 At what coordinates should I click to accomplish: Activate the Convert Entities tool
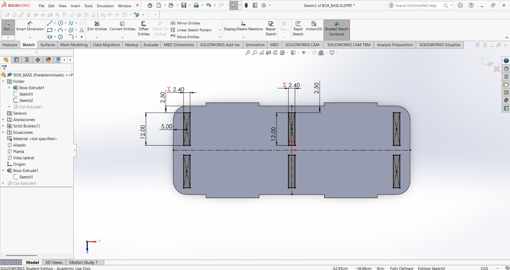(x=122, y=26)
